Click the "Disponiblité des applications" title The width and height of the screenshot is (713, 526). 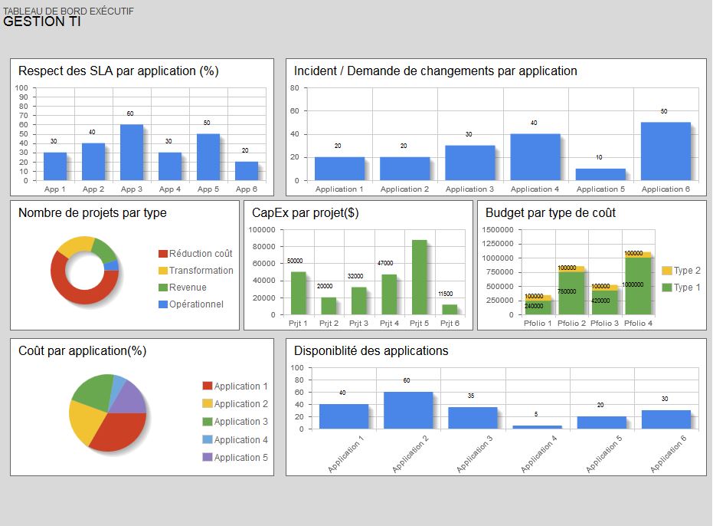(x=371, y=350)
